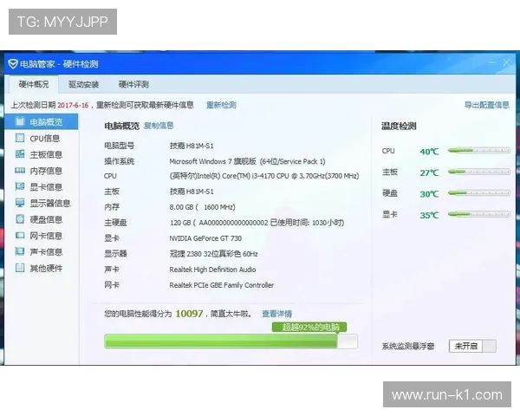Click the 复制信息 link

[159, 126]
